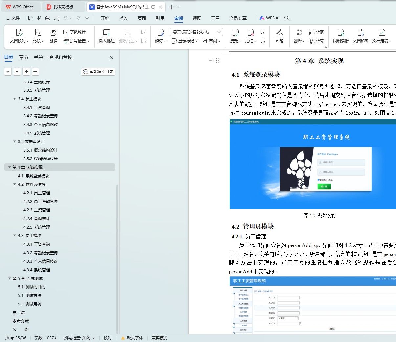Click the navigation pane vertical scrollbar
396x342 pixels.
(117, 259)
